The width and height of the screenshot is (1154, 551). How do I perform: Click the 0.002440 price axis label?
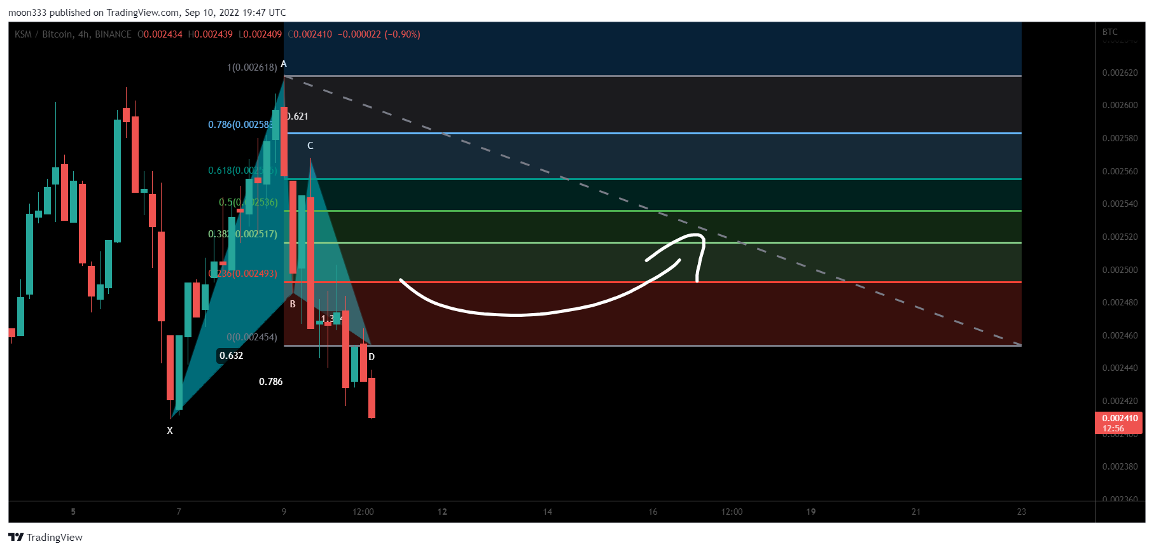coord(1120,368)
